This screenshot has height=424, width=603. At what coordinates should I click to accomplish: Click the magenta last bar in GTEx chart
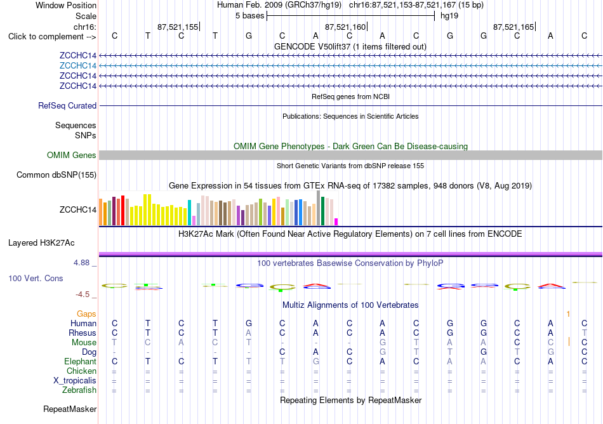(x=336, y=222)
